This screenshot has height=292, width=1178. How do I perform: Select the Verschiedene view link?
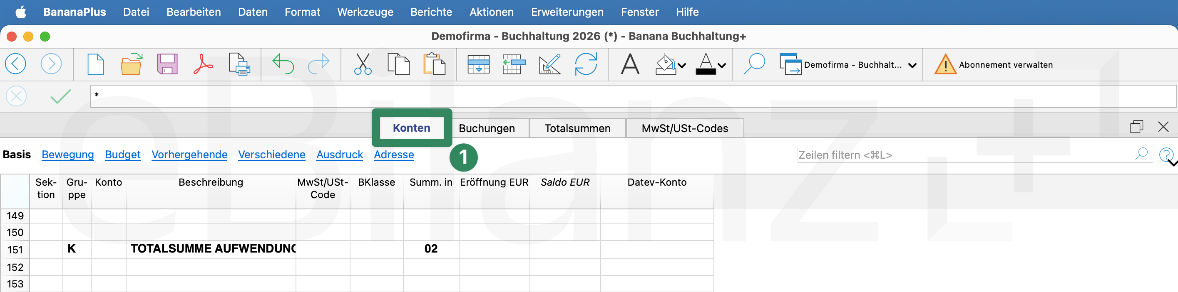coord(272,155)
